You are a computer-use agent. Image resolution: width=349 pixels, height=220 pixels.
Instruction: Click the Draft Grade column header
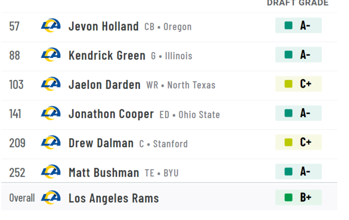click(x=297, y=3)
